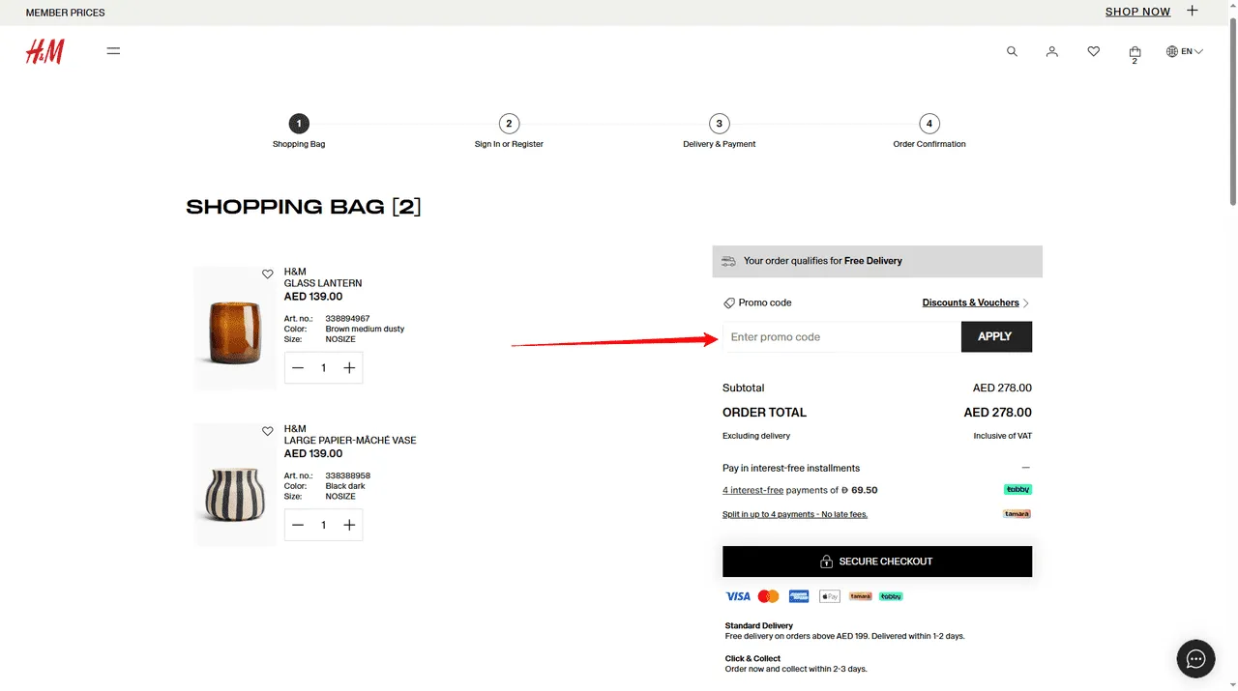Screen dimensions: 1238x691
Task: Click the promo code tag icon
Action: 729,303
